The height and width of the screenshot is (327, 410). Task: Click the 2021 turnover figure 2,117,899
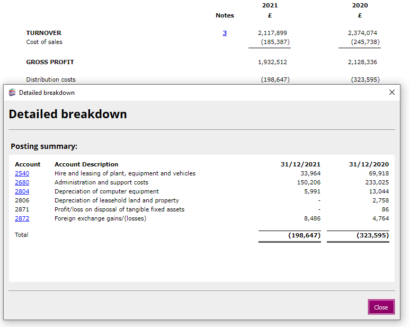[x=272, y=33]
